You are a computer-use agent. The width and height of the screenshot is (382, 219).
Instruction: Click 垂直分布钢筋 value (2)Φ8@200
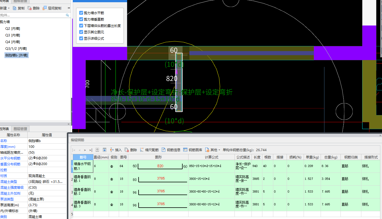point(47,164)
